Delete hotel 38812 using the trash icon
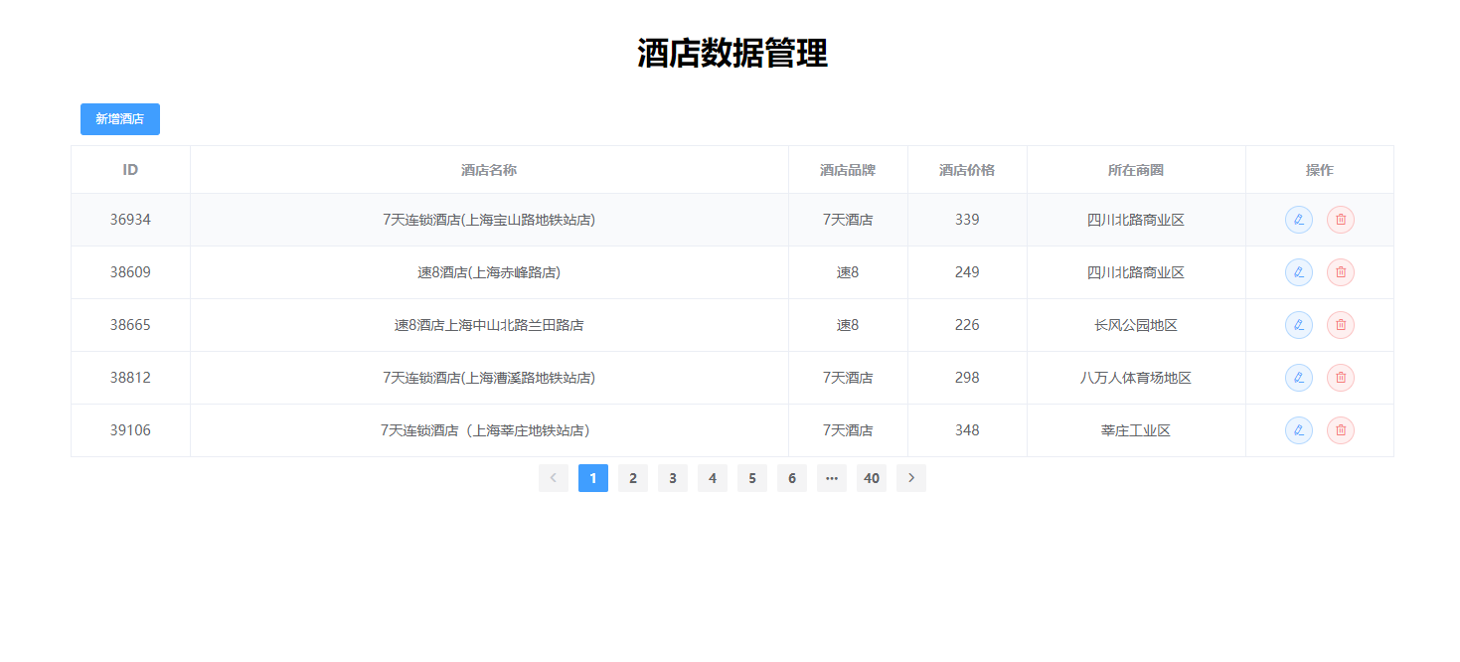Viewport: 1460px width, 662px height. click(1340, 378)
